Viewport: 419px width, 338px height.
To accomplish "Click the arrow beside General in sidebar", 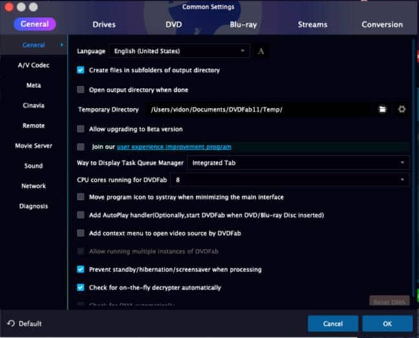I will point(62,45).
